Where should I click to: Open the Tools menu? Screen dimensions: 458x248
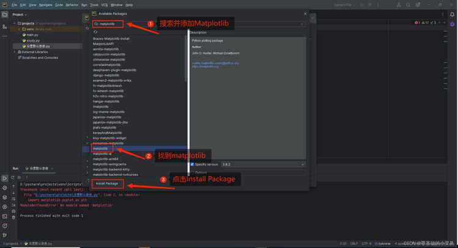[94, 5]
